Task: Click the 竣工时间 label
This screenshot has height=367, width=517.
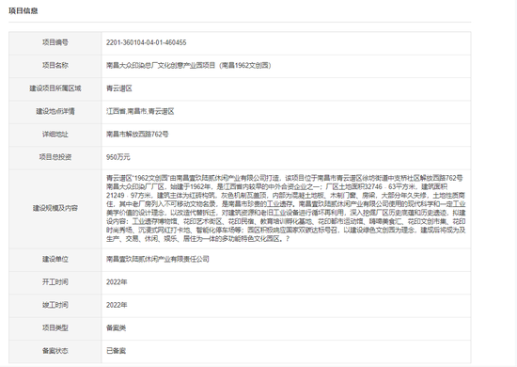Action: [55, 305]
